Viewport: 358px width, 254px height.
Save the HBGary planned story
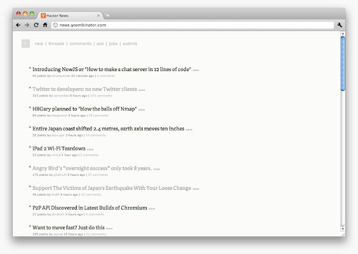pos(142,110)
